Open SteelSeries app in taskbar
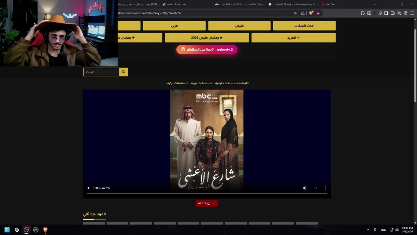Viewport: 417px width, 235px height. (x=17, y=230)
